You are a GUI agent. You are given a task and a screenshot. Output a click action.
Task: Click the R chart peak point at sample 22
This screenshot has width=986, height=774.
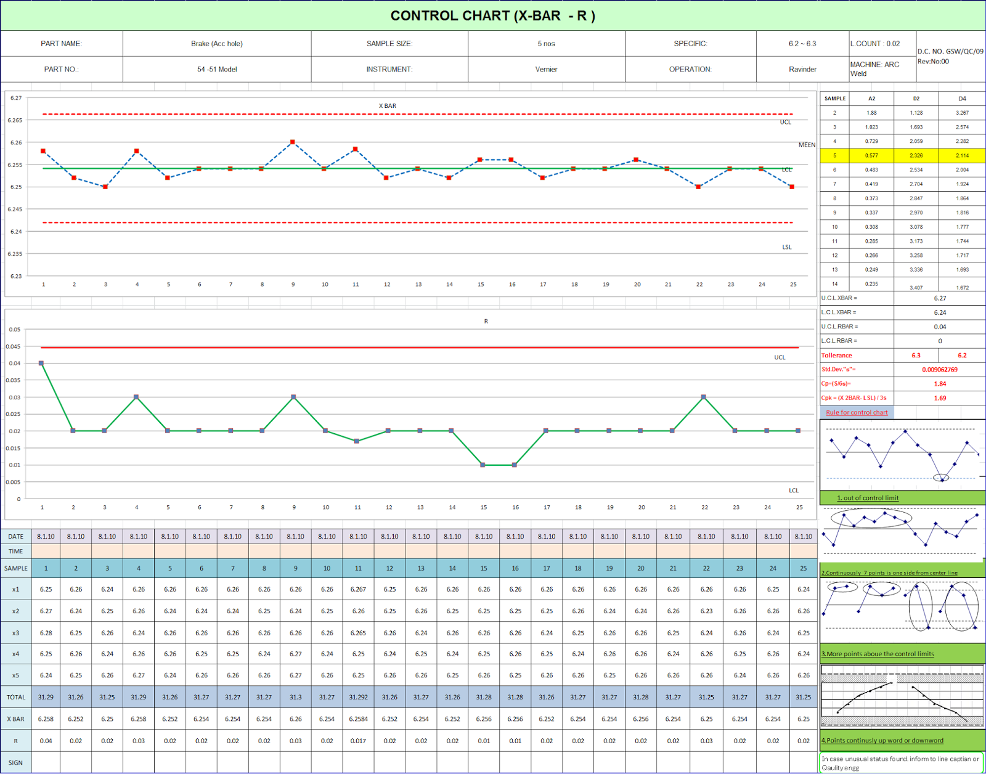pyautogui.click(x=703, y=397)
